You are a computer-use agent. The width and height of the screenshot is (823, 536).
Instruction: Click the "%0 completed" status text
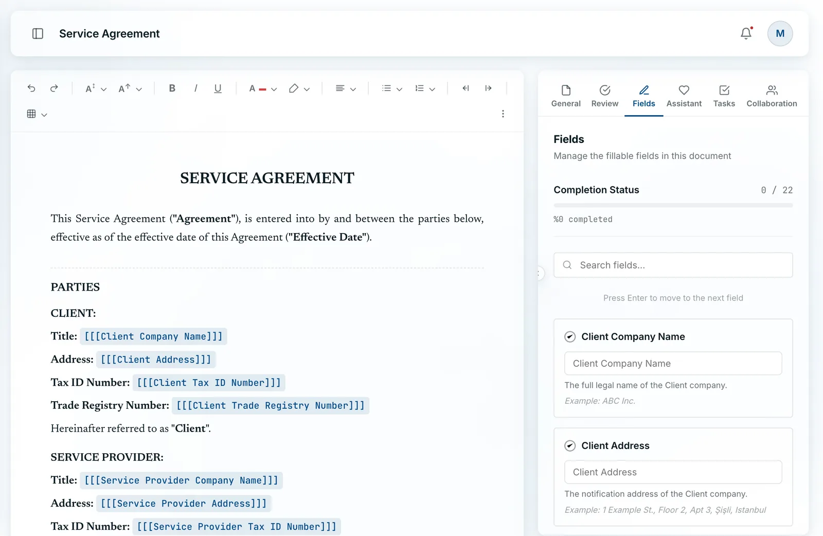583,219
